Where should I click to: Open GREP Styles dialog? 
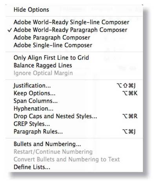tap(74, 124)
